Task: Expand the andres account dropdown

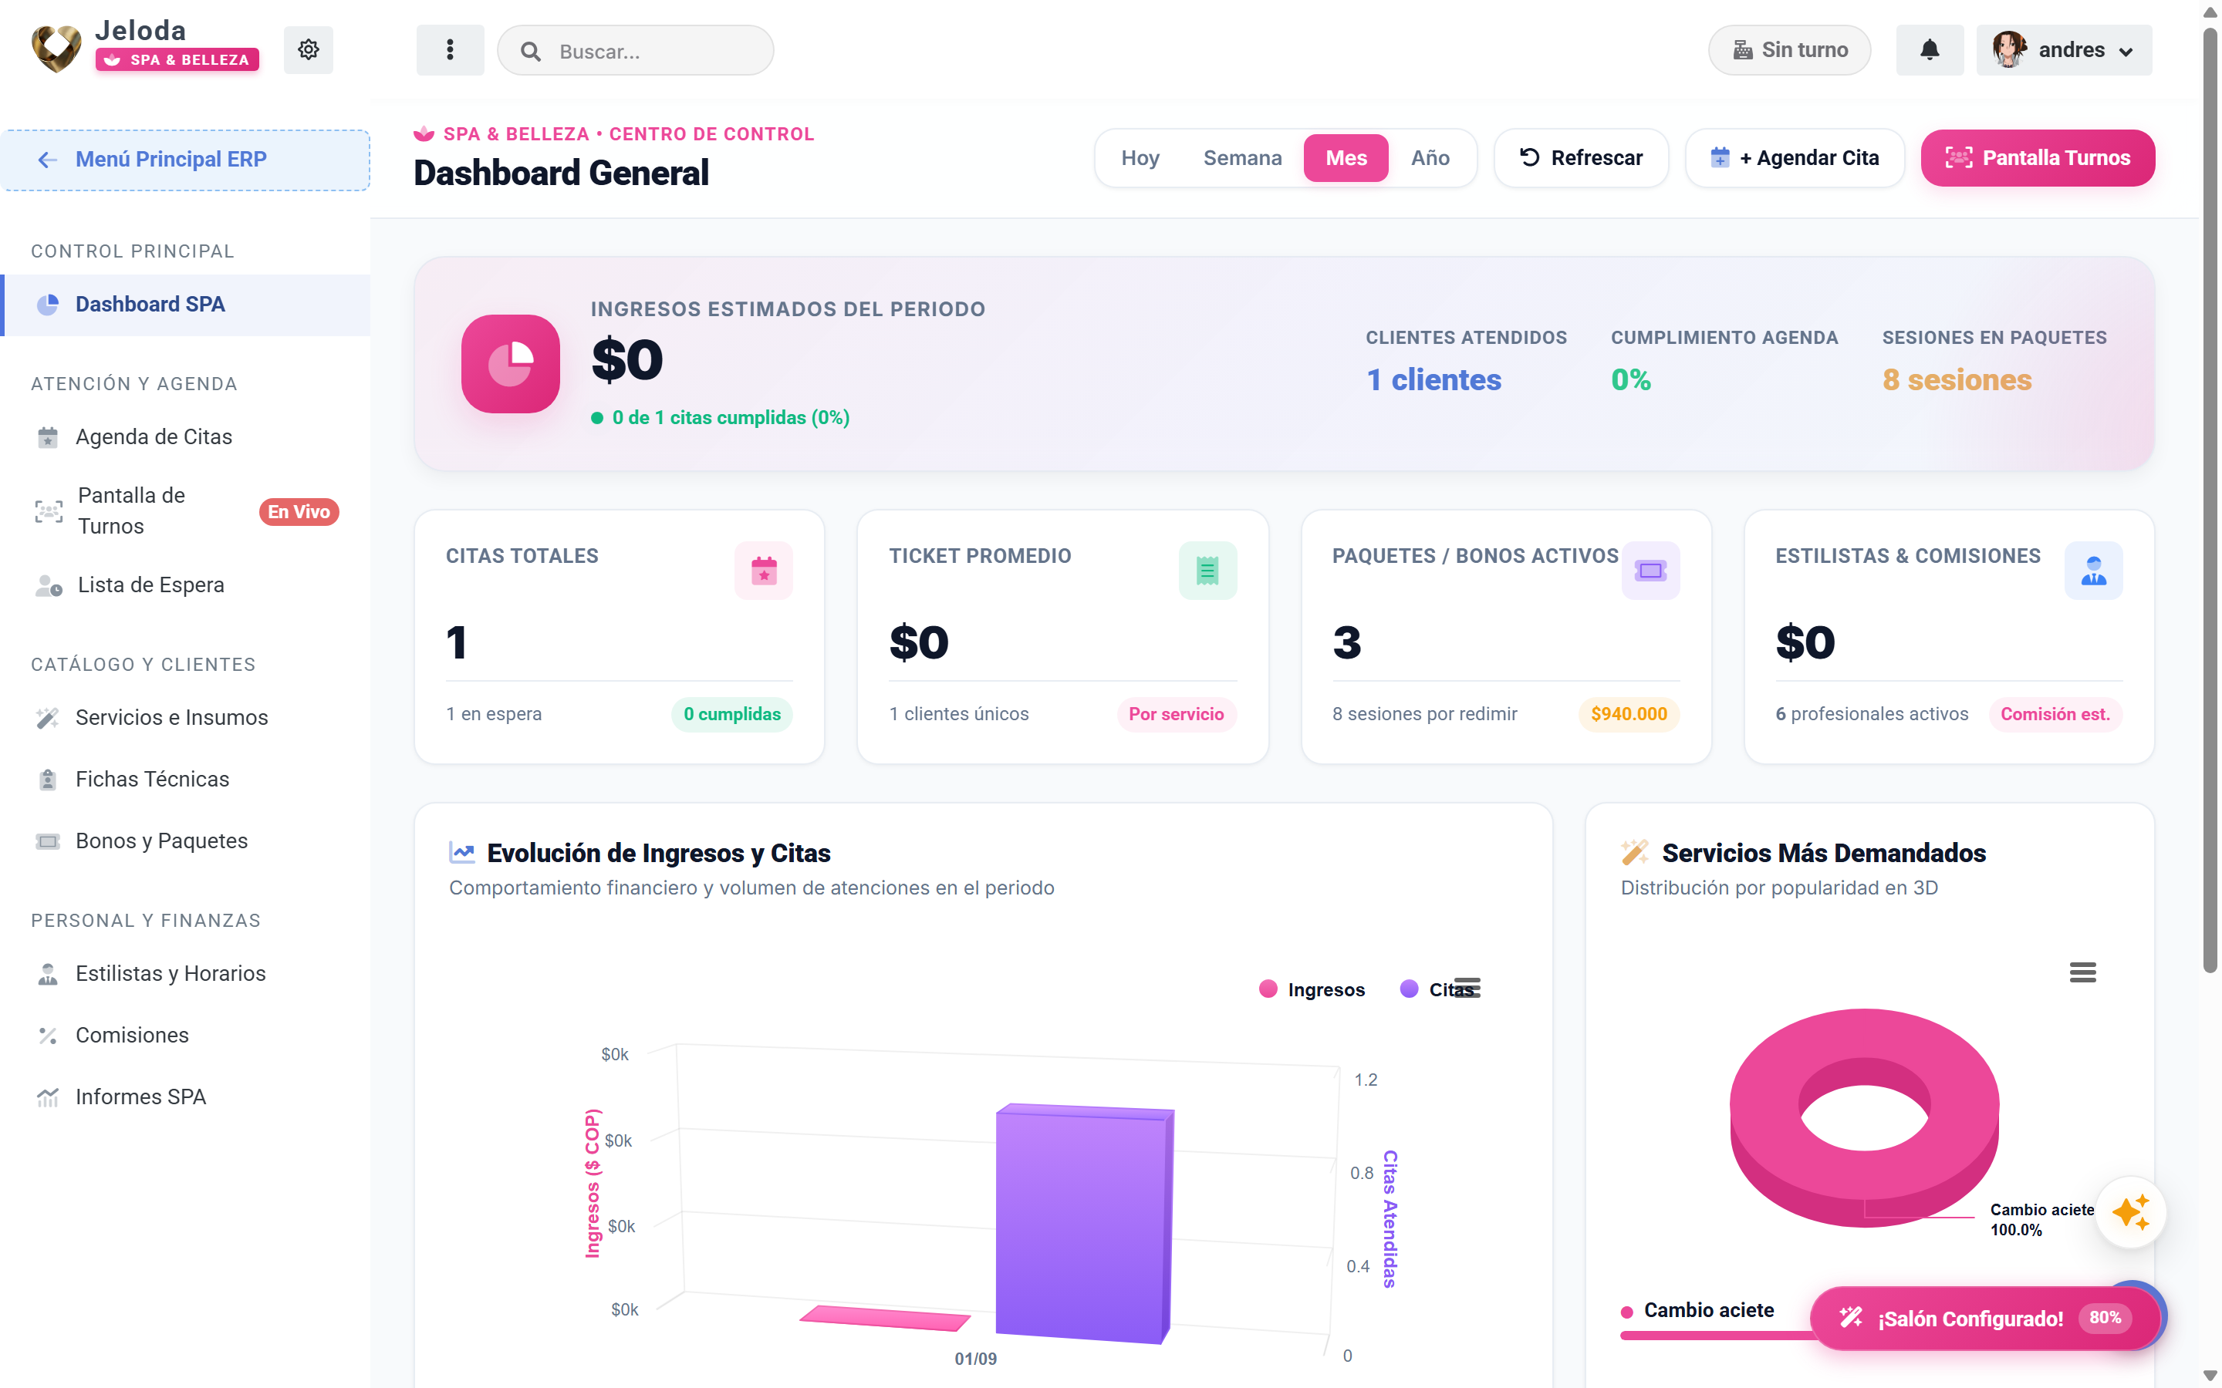Action: pos(2064,49)
